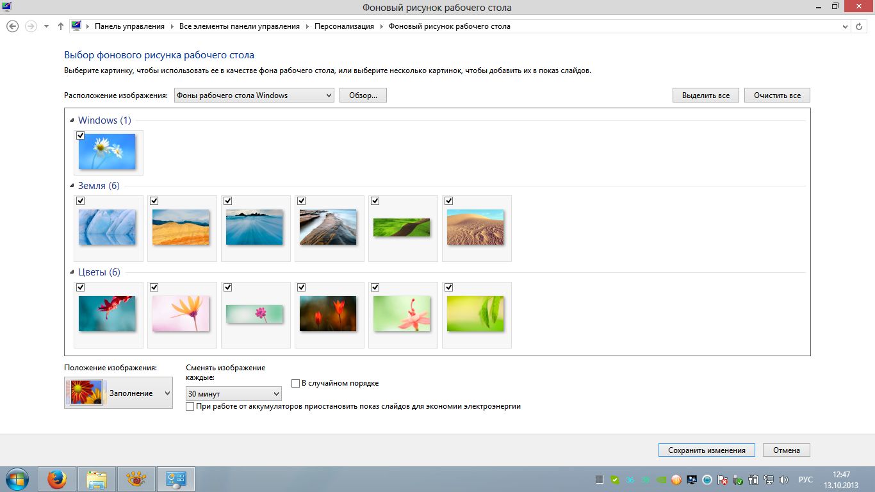This screenshot has width=875, height=492.
Task: Click the РУС language indicator
Action: coord(805,479)
